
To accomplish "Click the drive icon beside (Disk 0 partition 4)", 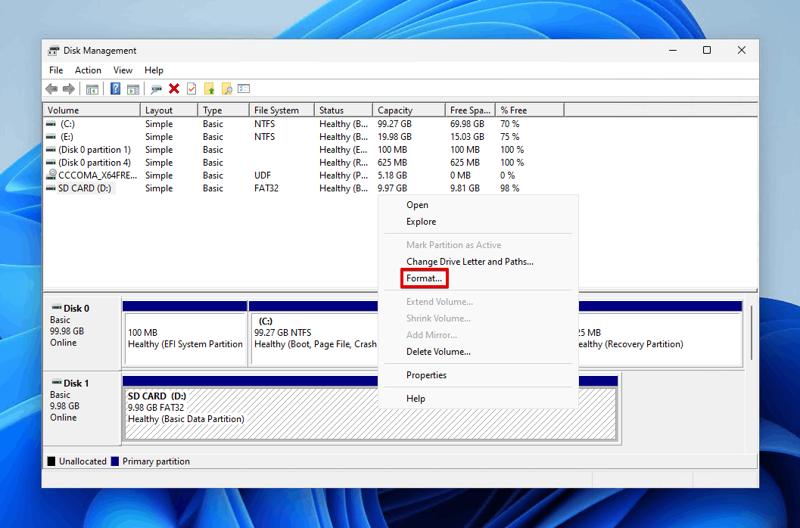I will [x=51, y=162].
